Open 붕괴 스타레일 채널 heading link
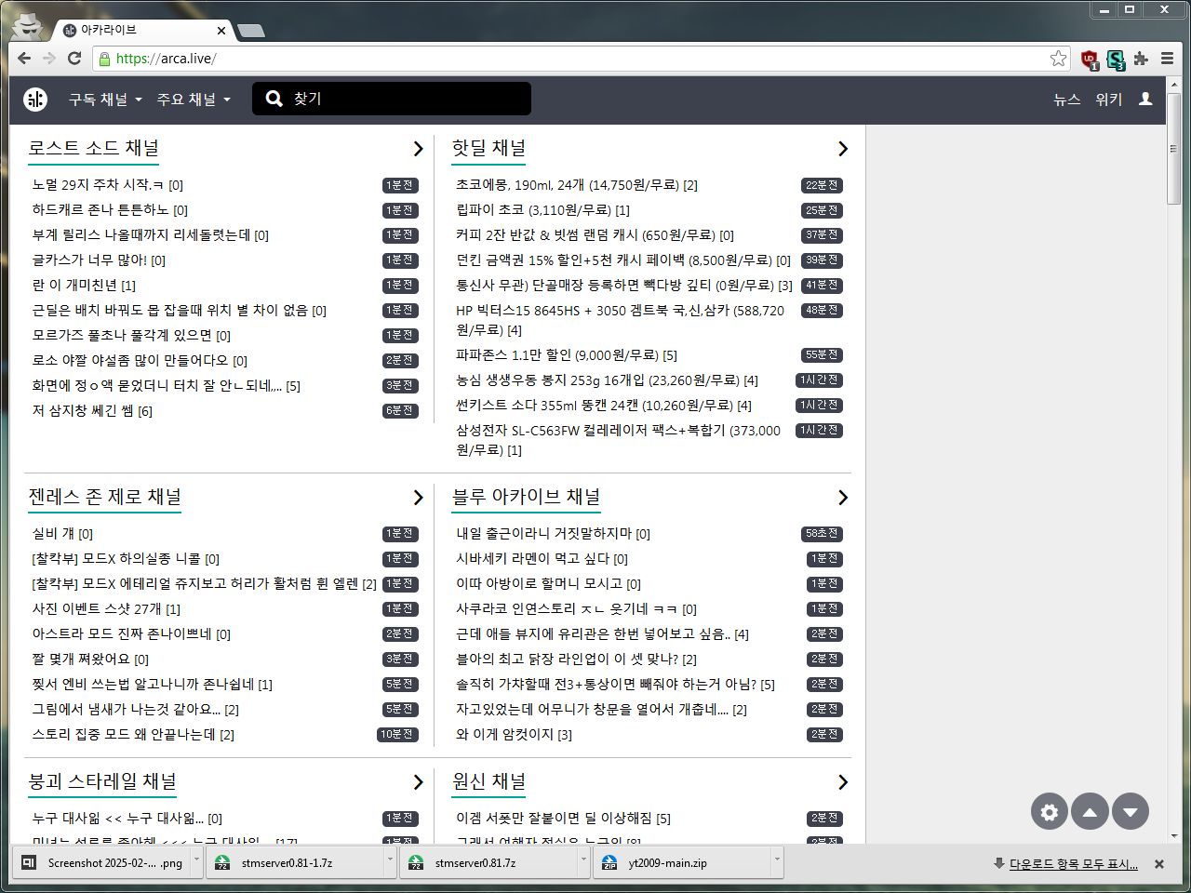The height and width of the screenshot is (893, 1191). pyautogui.click(x=101, y=781)
